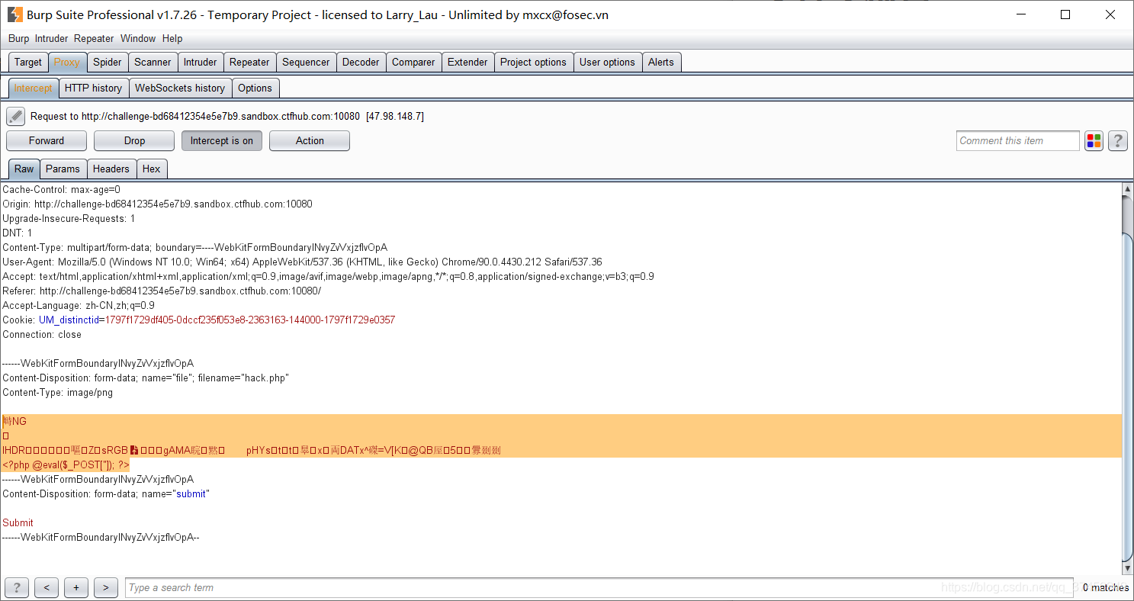Switch to the Hex view tab
The width and height of the screenshot is (1134, 601).
[x=152, y=169]
